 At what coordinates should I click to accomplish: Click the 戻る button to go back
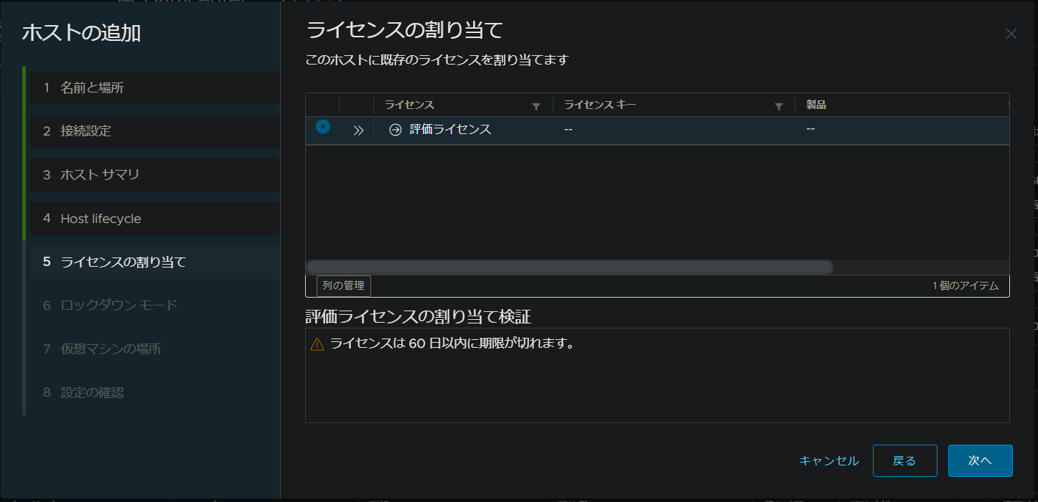click(x=904, y=461)
